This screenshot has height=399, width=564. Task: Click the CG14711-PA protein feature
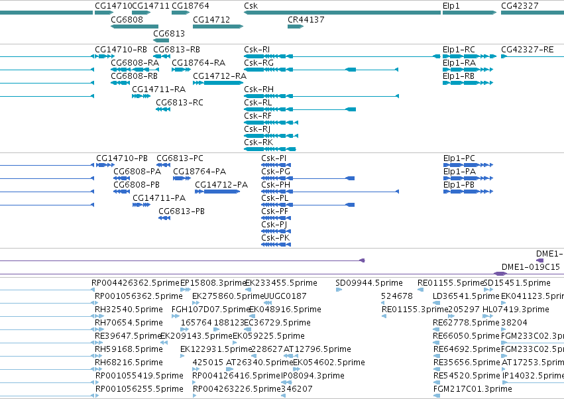coord(141,205)
